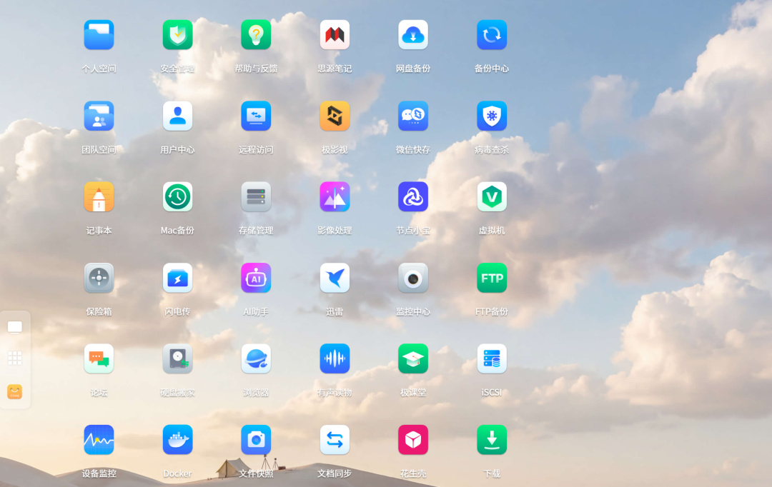Open 帮助与反馈 help app
The height and width of the screenshot is (487, 772).
tap(256, 35)
